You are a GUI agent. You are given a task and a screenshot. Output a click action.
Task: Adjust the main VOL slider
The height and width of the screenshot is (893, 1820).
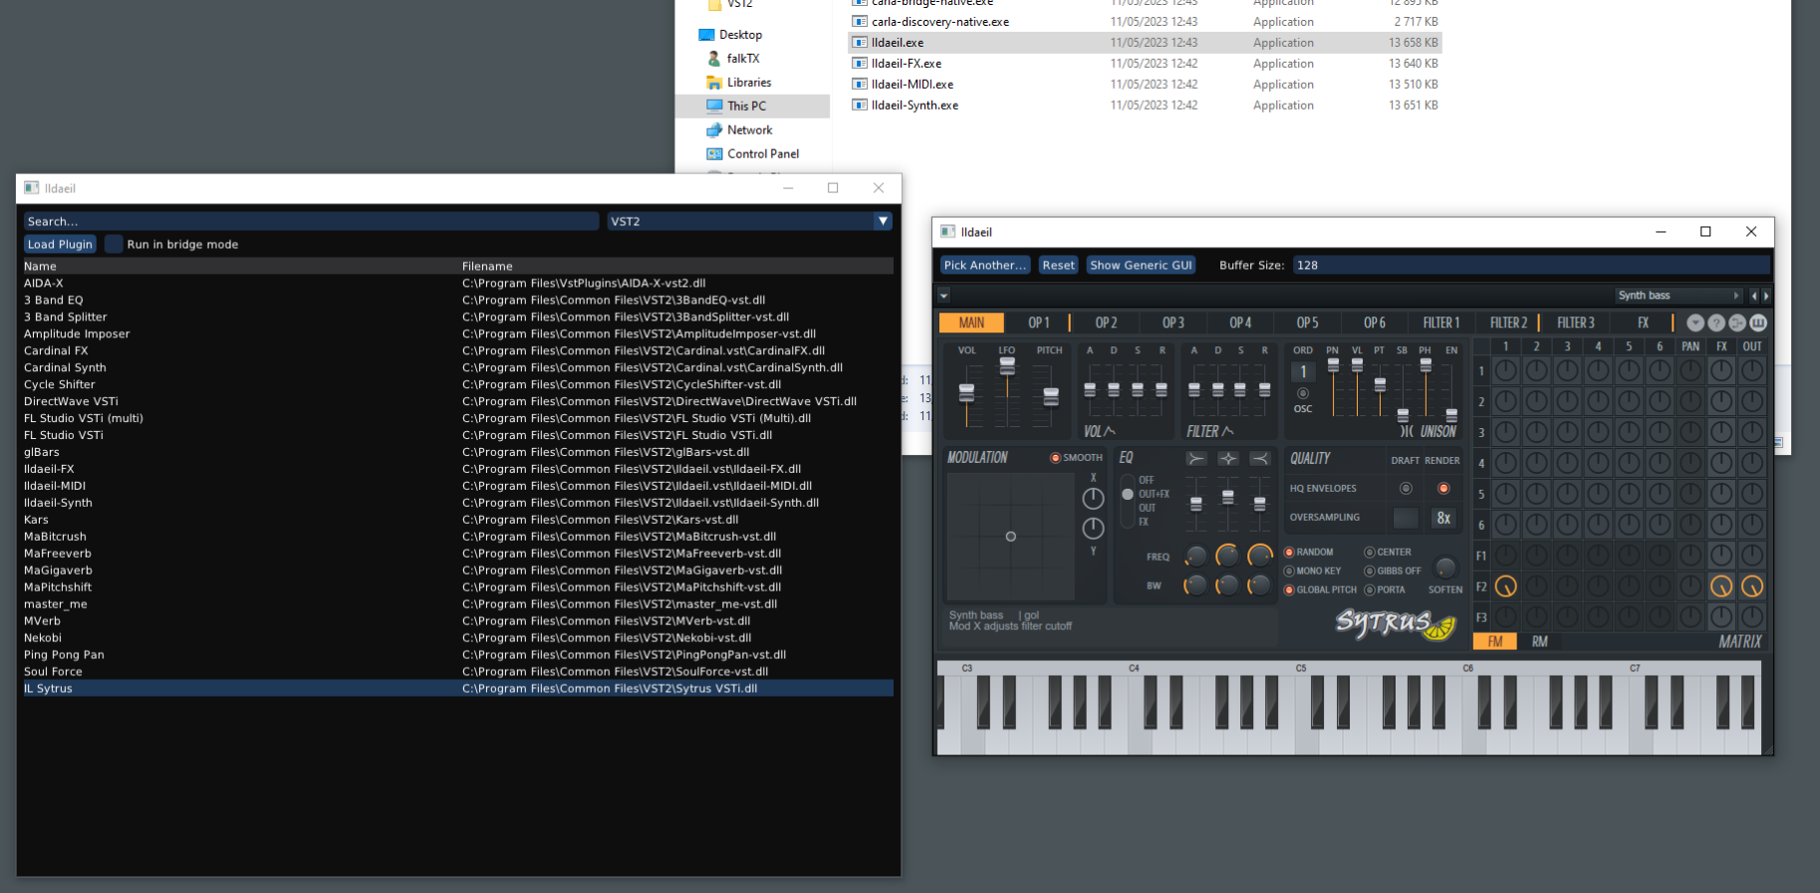tap(966, 393)
